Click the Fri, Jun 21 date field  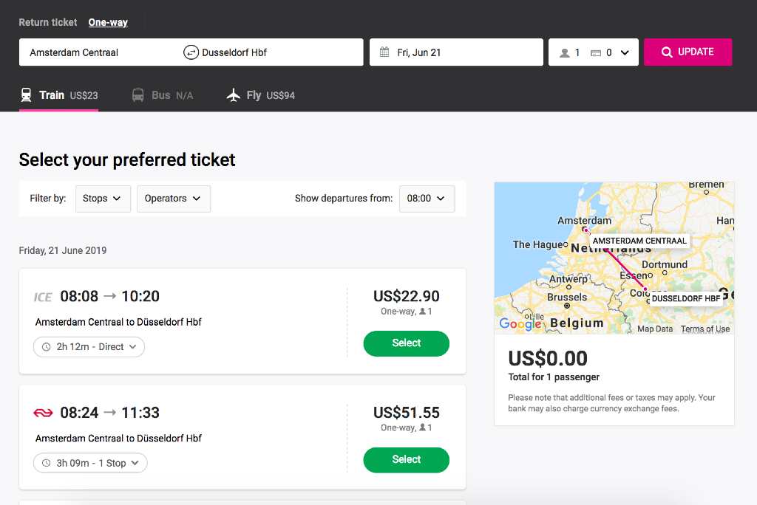click(456, 52)
